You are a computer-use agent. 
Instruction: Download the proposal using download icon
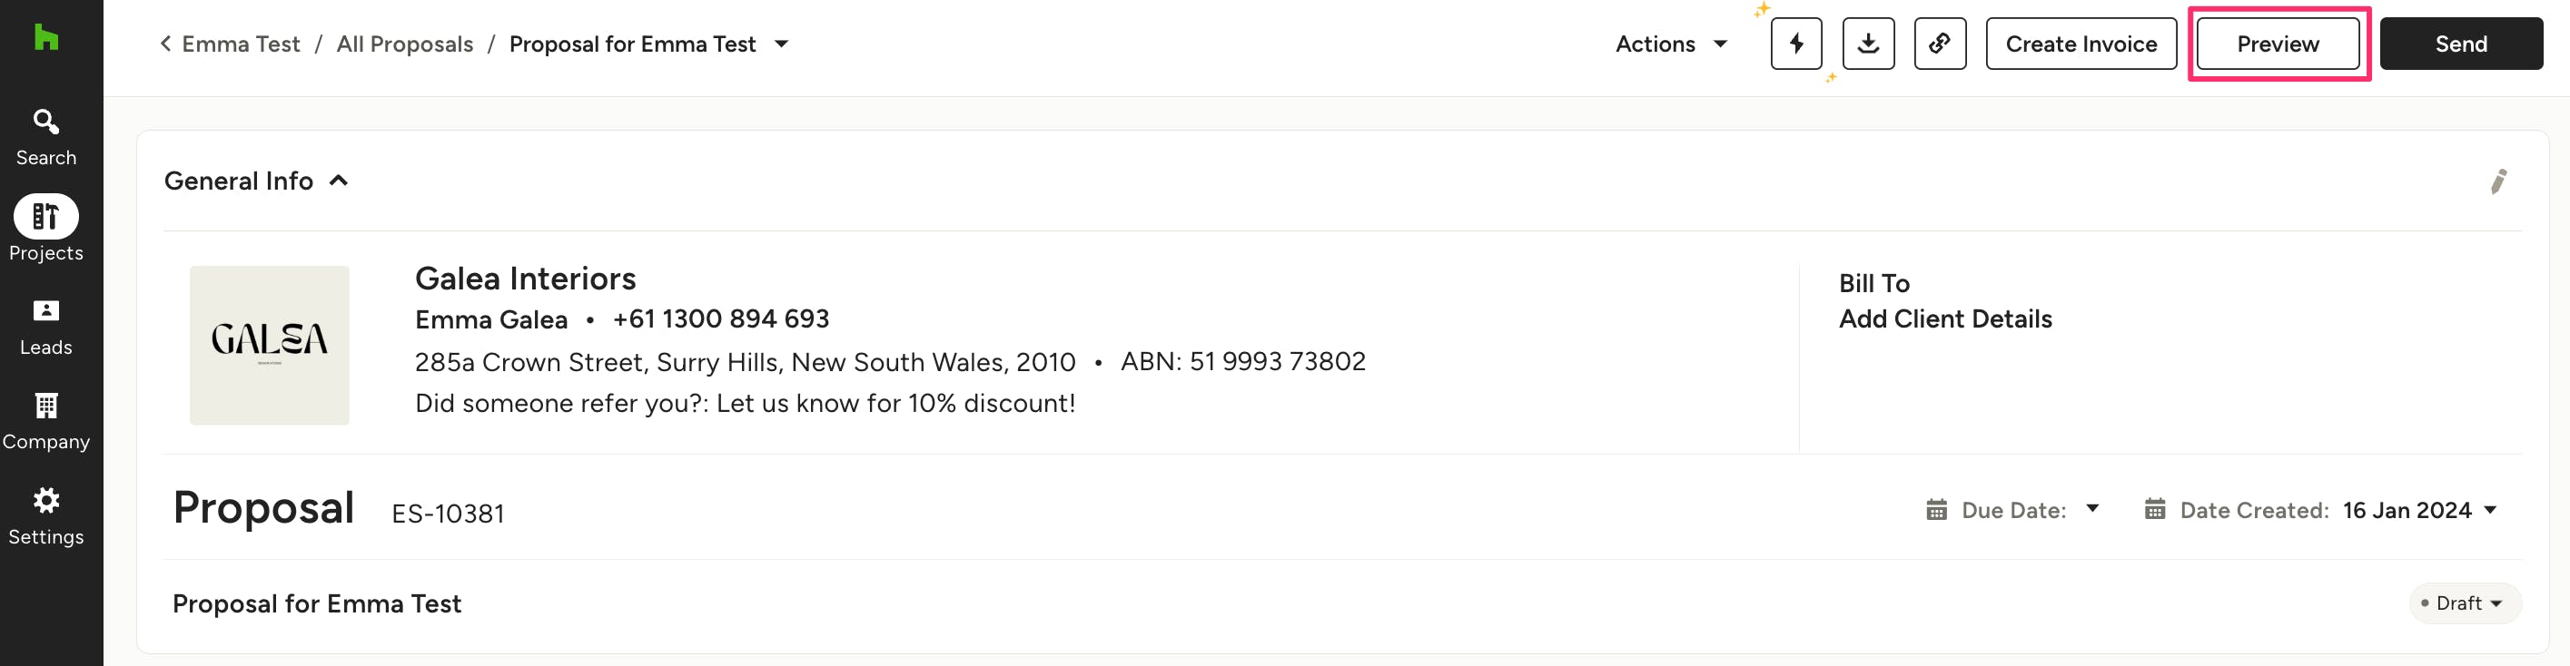[x=1868, y=44]
